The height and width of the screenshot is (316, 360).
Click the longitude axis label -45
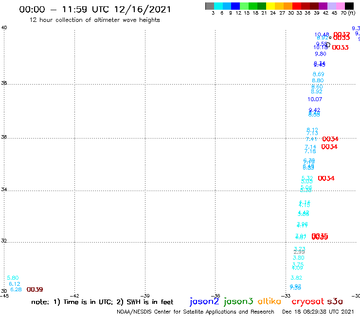[4, 296]
